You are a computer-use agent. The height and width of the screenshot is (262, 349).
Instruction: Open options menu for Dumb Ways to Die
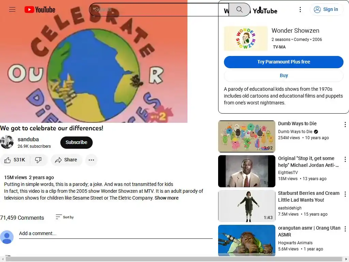click(x=345, y=125)
